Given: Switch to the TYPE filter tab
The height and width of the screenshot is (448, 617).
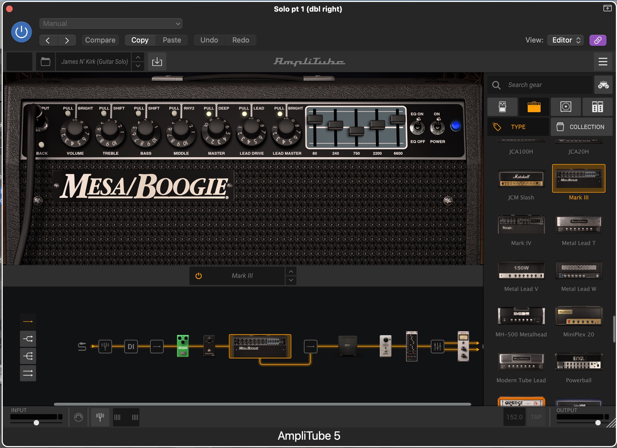Looking at the screenshot, I should [x=518, y=127].
